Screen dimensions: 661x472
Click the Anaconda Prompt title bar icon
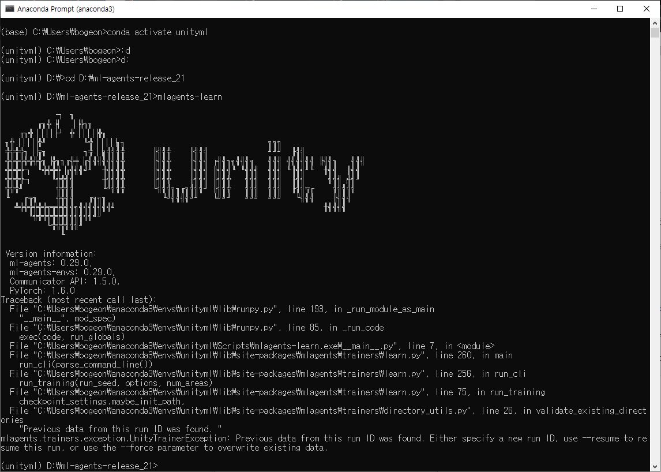tap(9, 9)
